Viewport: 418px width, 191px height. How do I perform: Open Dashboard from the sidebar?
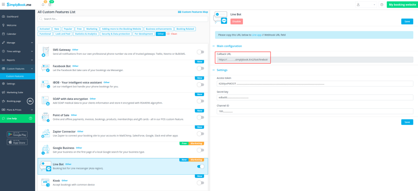pos(13,16)
